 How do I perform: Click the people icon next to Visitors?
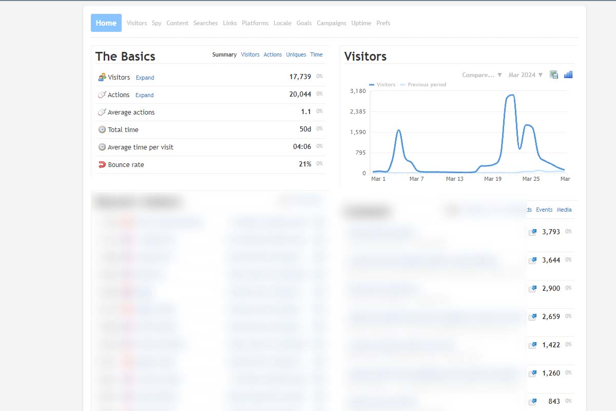[102, 78]
